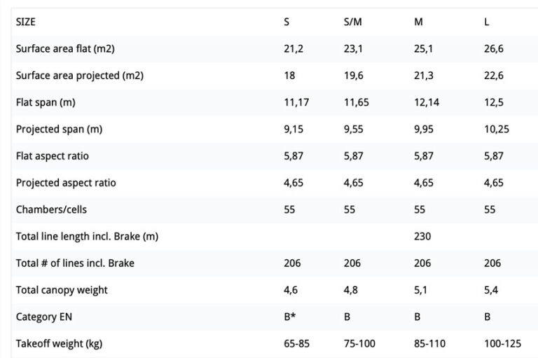Viewport: 538px width, 358px height.
Task: Select the 100-125 takeoff weight value
Action: click(503, 343)
